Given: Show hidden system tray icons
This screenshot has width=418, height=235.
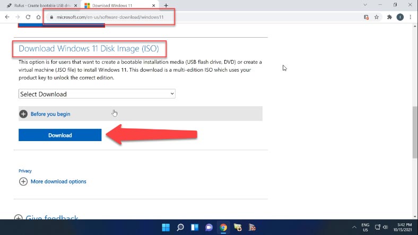Looking at the screenshot, I should point(354,227).
